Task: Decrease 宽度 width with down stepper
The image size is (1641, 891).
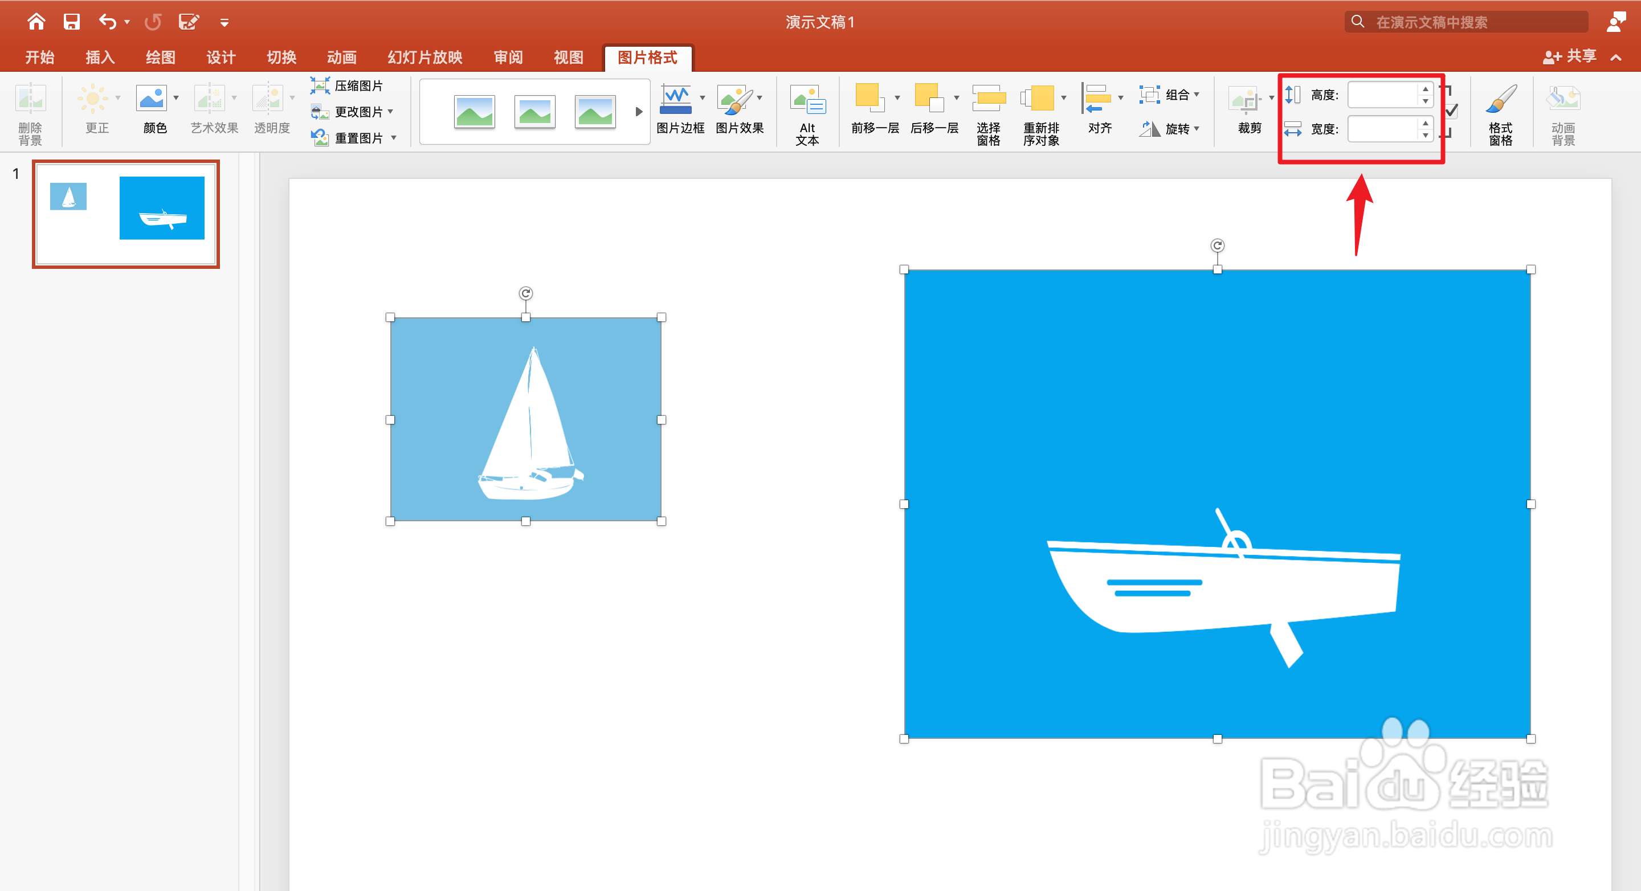Action: [1425, 135]
